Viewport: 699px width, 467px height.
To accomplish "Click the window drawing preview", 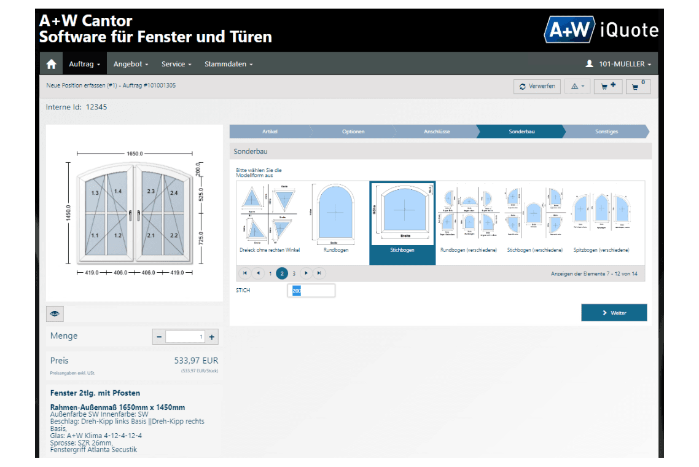I will pyautogui.click(x=134, y=213).
